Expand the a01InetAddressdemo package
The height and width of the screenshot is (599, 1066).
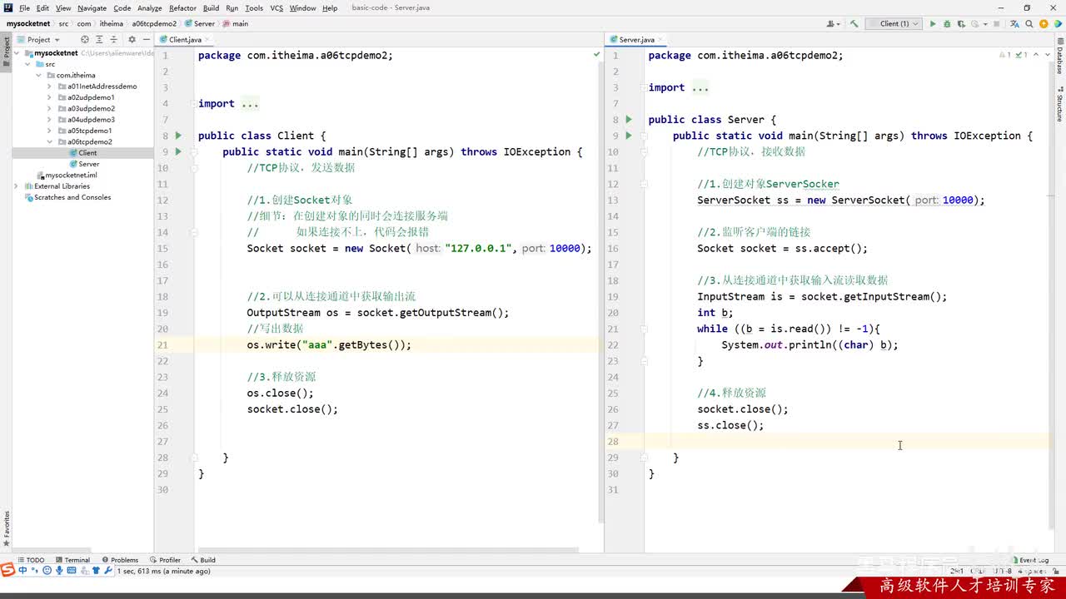pos(49,87)
